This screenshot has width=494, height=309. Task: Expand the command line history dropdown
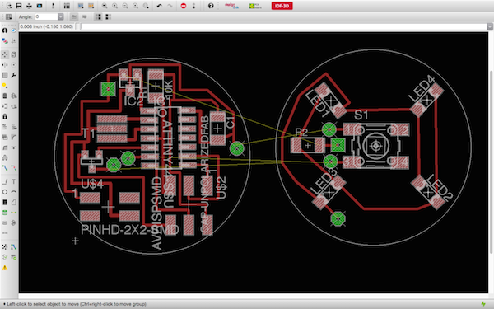tap(490, 27)
